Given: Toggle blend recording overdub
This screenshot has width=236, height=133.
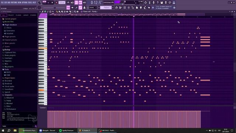Looking at the screenshot, I should pyautogui.click(x=80, y=3).
